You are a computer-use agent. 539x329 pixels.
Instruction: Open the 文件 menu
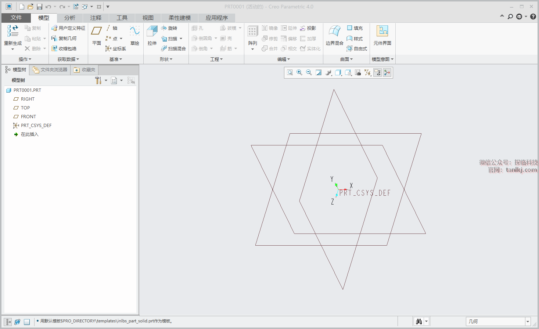tap(16, 18)
